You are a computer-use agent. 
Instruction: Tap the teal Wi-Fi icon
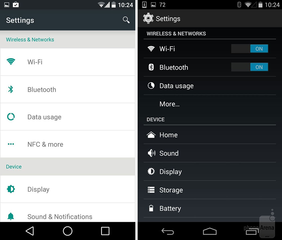(11, 62)
